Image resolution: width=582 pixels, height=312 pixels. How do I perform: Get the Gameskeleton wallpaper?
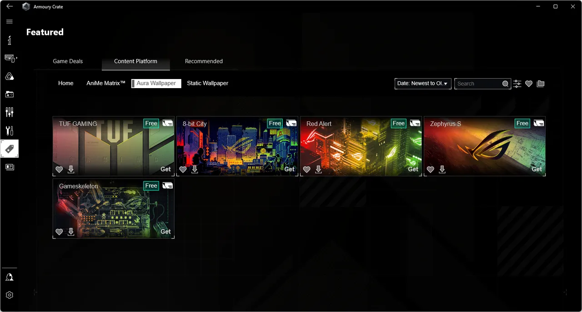166,232
